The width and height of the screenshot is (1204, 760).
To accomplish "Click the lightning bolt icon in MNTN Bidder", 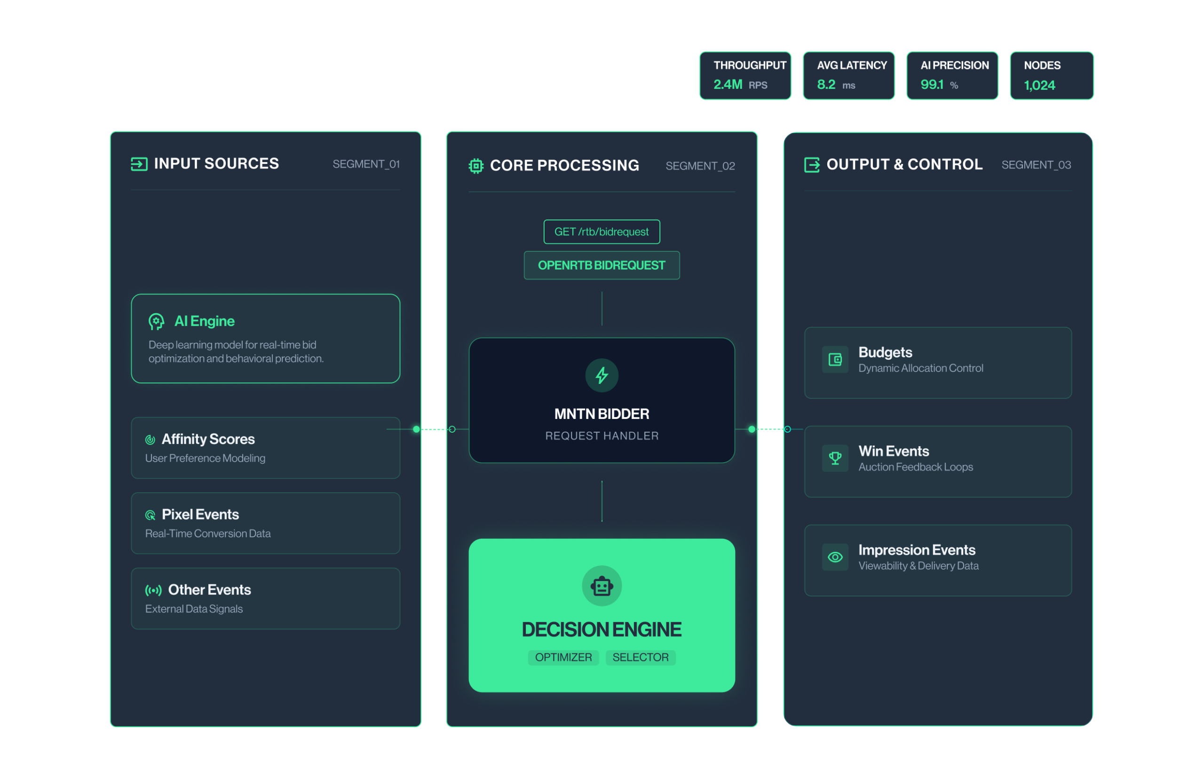I will tap(602, 375).
